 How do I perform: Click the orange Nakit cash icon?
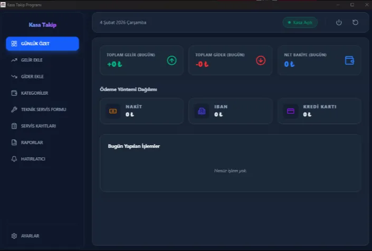113,111
